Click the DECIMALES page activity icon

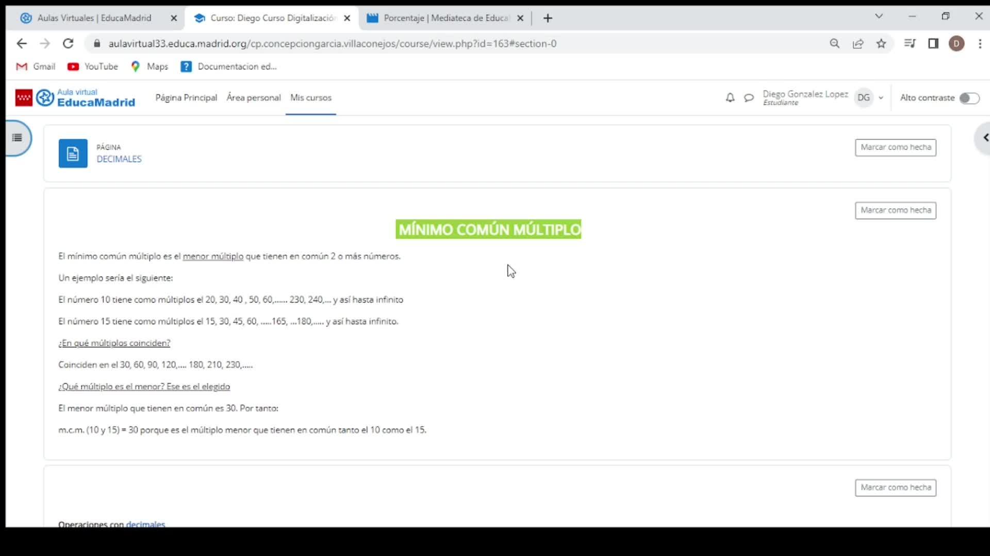(x=73, y=153)
